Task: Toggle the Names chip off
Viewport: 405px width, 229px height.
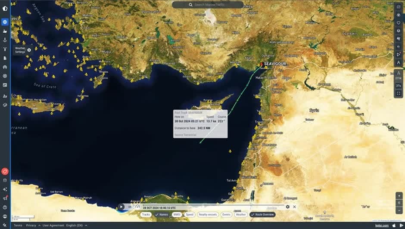Action: coord(162,214)
